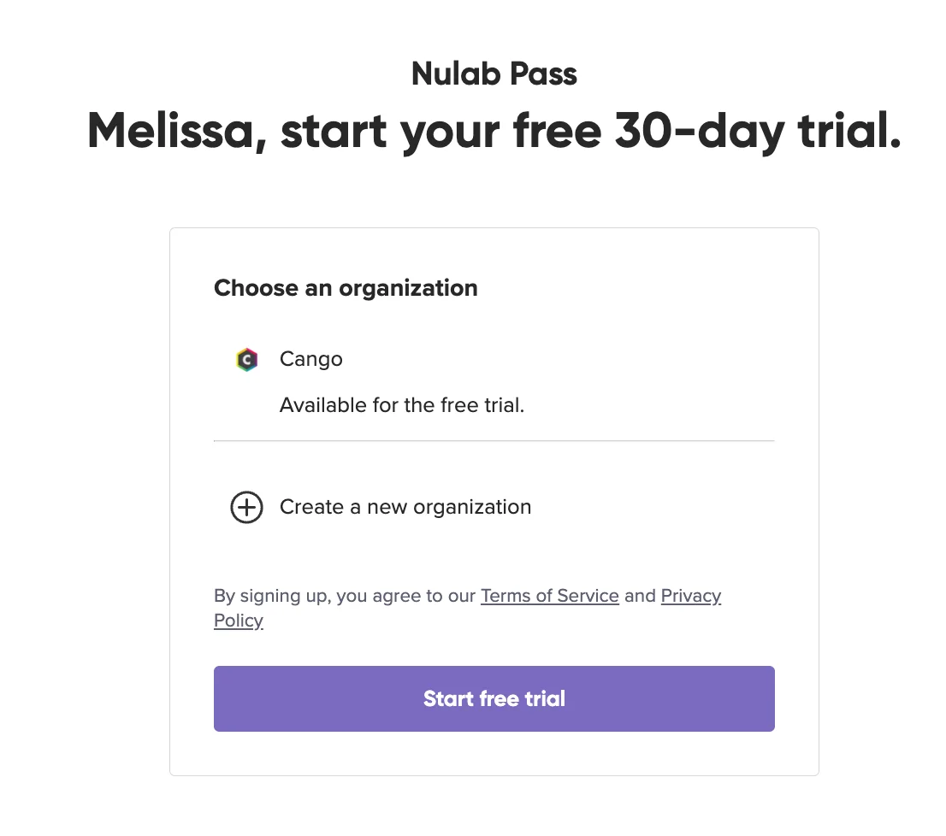The height and width of the screenshot is (836, 946).
Task: Select the Cango organization name
Action: tap(310, 359)
